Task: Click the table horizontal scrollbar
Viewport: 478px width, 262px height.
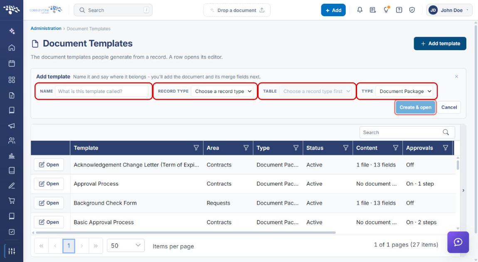Action: (x=186, y=233)
